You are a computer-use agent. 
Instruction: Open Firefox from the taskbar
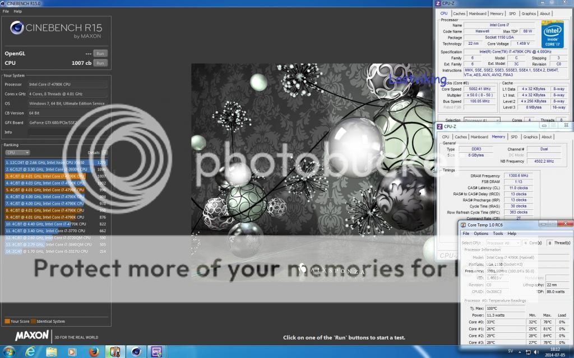[93, 351]
